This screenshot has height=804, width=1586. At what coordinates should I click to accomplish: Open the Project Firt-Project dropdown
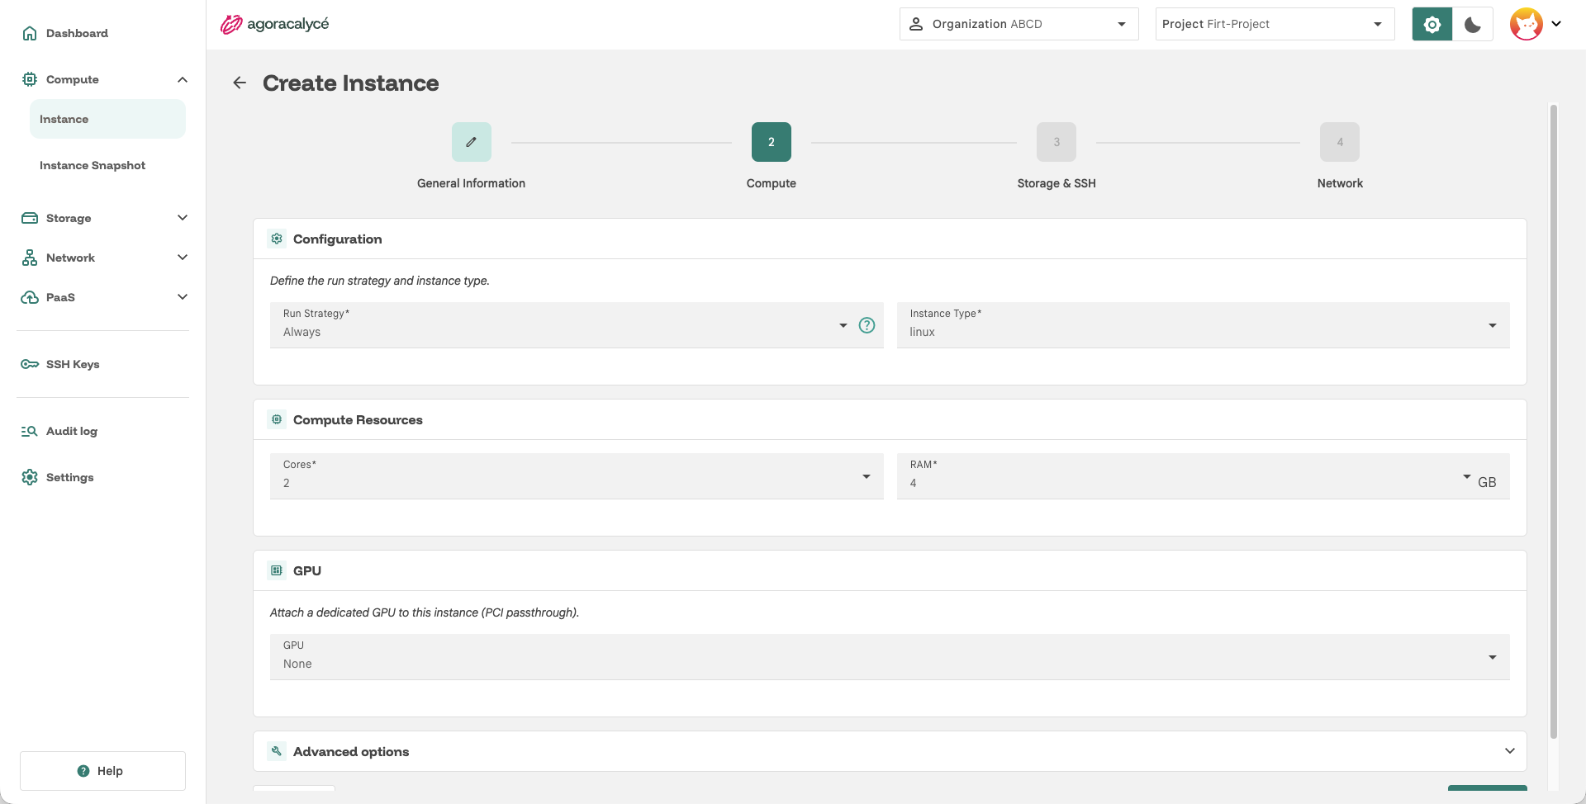pyautogui.click(x=1275, y=24)
